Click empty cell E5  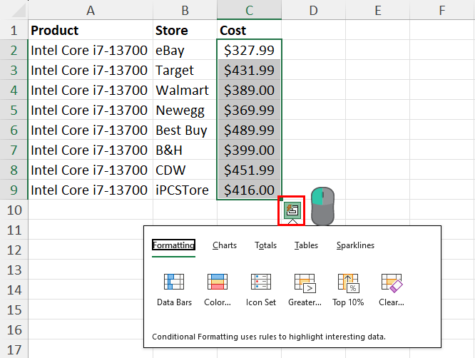[378, 111]
